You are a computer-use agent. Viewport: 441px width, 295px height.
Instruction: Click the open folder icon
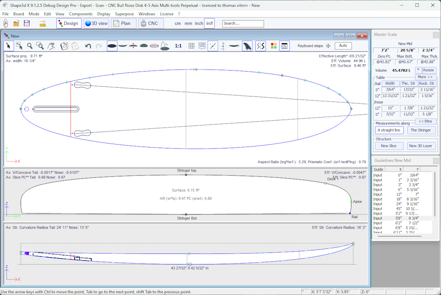tap(16, 24)
